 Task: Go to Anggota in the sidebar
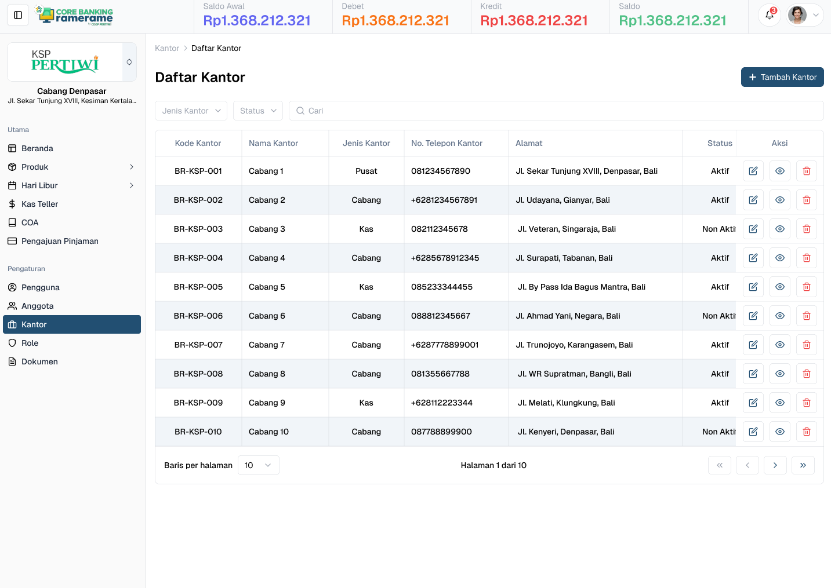[38, 306]
